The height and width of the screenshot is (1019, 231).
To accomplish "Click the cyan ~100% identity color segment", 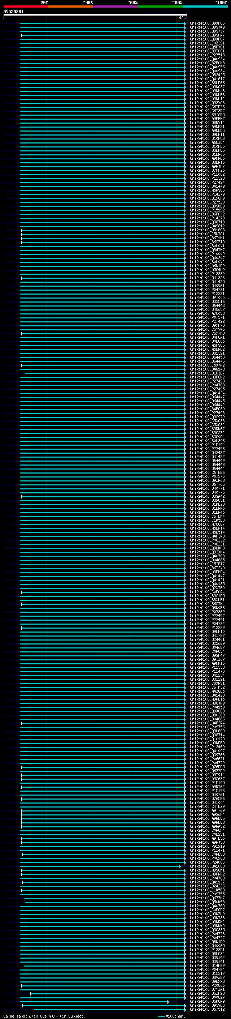I will point(205,7).
